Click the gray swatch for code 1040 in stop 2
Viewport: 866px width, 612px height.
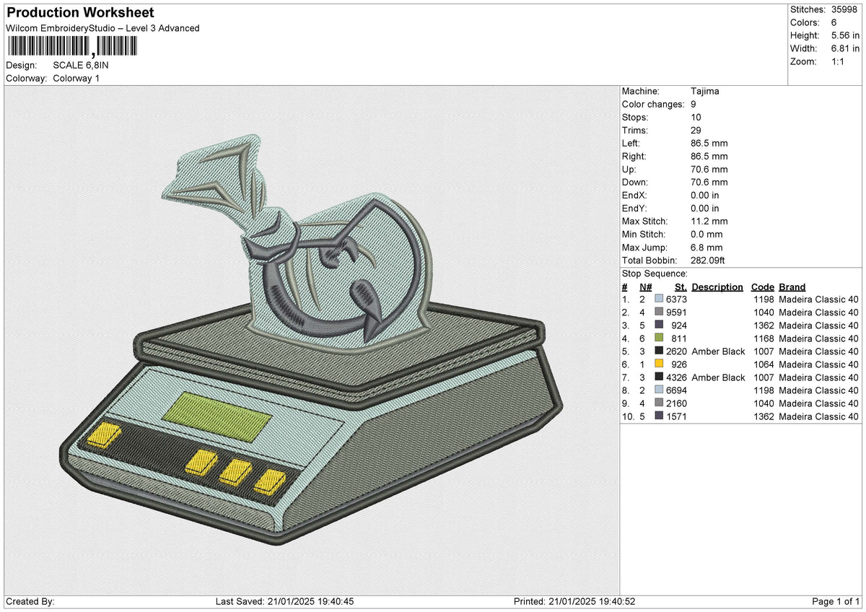(659, 312)
